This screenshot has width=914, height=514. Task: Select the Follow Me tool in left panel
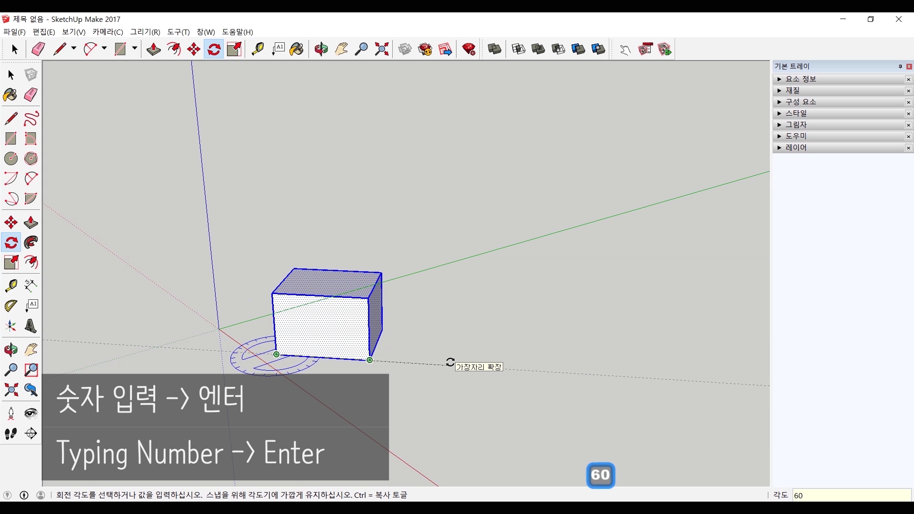[x=31, y=242]
